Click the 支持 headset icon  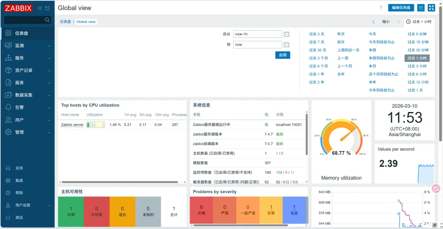(8, 168)
